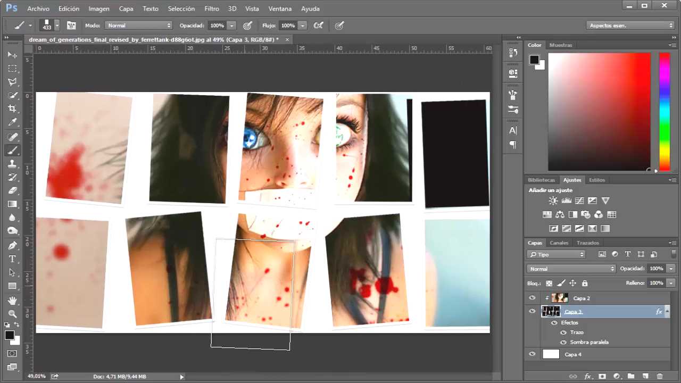This screenshot has height=383, width=681.
Task: Toggle Quick Mask mode
Action: [x=12, y=353]
